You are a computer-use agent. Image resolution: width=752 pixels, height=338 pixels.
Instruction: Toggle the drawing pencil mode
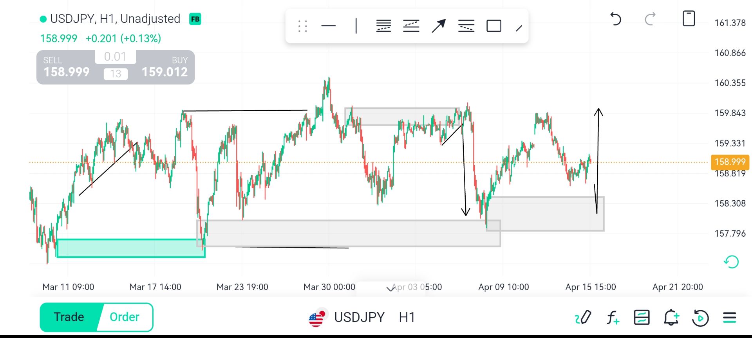click(583, 317)
